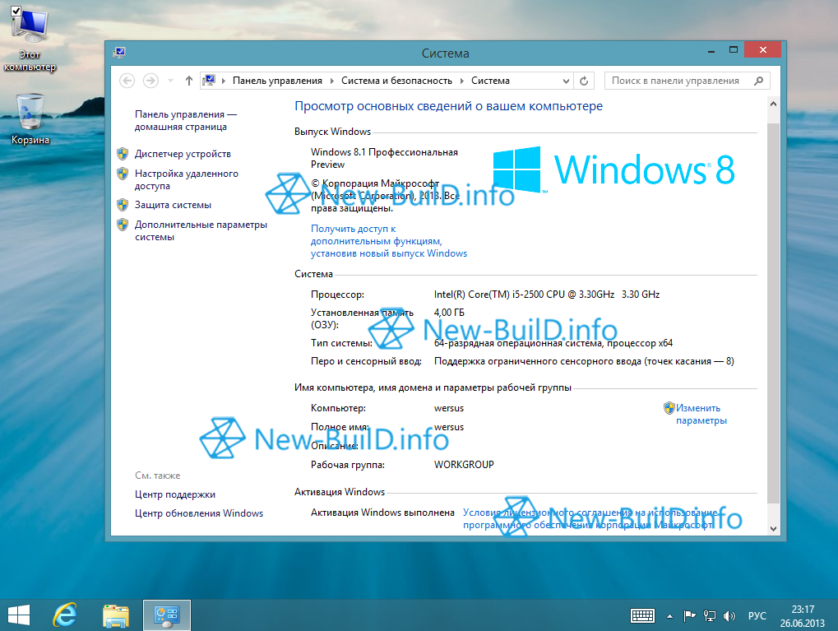Select Система и безопасность breadcrumb
This screenshot has height=631, width=838.
pos(396,81)
